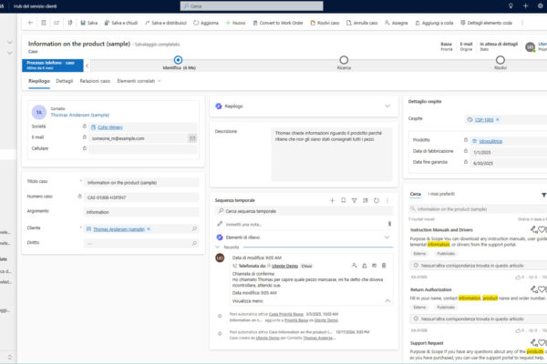Link Instruction Manuals and Drivers article to case
The width and height of the screenshot is (547, 364).
pyautogui.click(x=533, y=229)
